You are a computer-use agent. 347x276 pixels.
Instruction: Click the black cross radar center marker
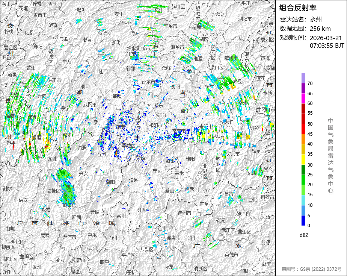pyautogui.click(x=137, y=138)
